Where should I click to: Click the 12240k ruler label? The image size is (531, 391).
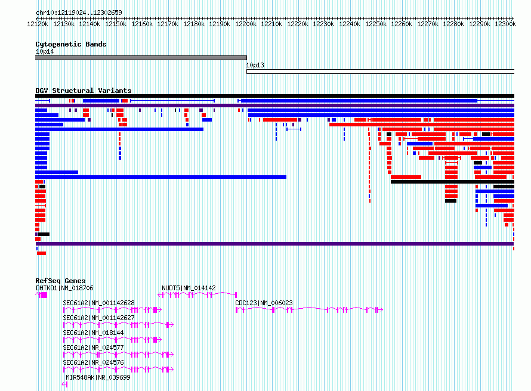(350, 24)
